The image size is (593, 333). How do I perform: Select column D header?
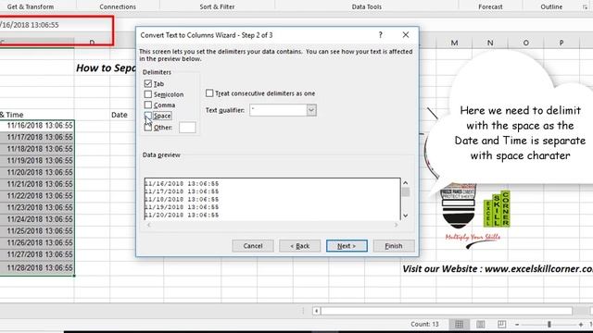pyautogui.click(x=92, y=43)
